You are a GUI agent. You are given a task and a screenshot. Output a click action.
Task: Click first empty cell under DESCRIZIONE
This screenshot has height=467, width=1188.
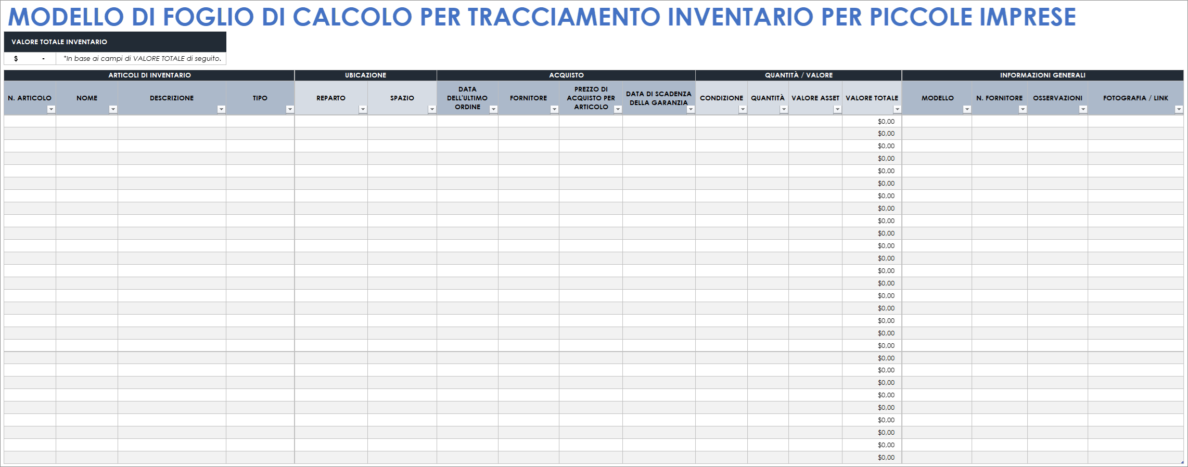coord(172,121)
